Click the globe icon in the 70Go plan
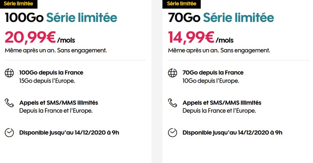313x163 pixels. pos(172,73)
